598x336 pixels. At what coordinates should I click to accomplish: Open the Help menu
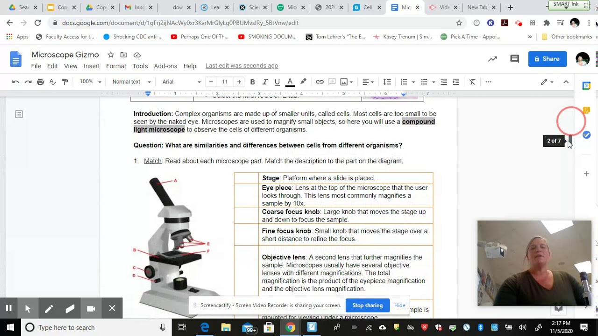[190, 66]
